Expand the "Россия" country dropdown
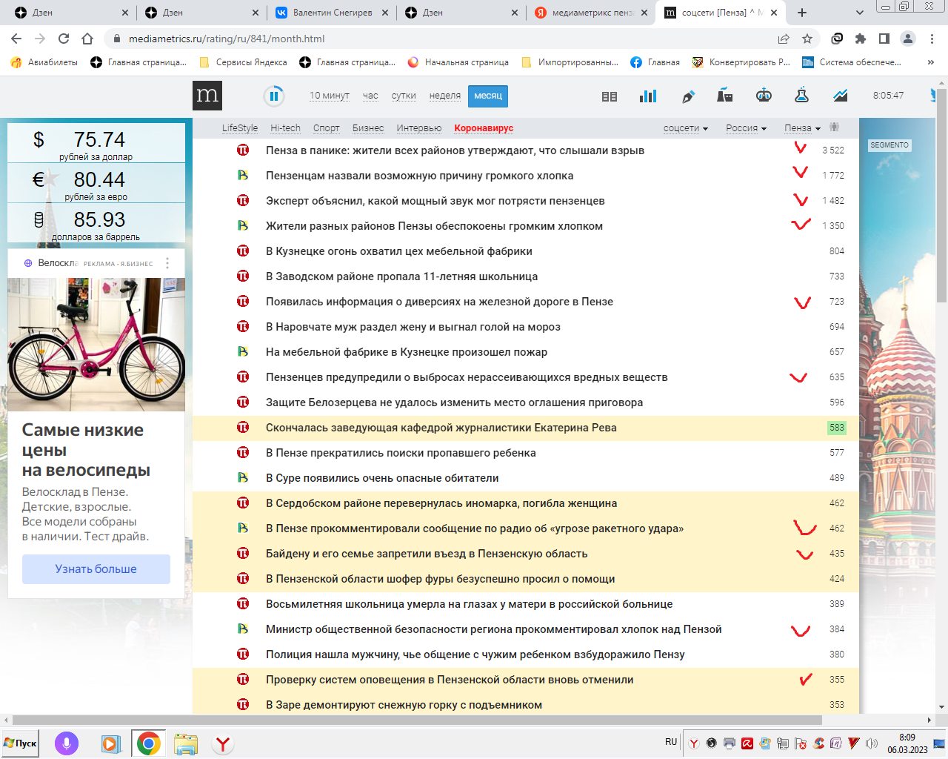Image resolution: width=948 pixels, height=759 pixels. click(x=746, y=128)
